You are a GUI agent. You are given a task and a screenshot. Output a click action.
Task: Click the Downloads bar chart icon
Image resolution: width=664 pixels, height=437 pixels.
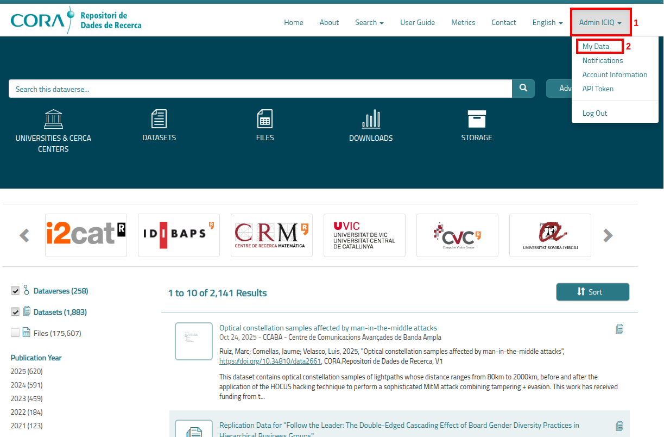(371, 119)
